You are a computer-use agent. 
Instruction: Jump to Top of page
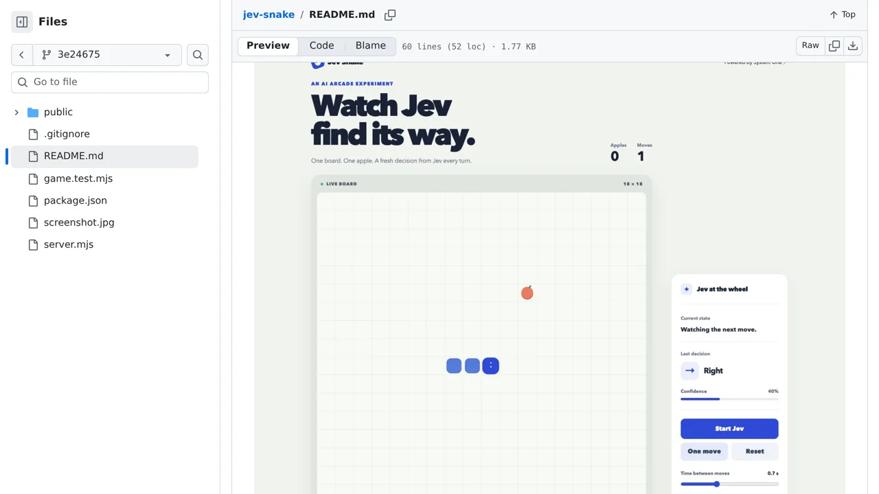coord(843,14)
